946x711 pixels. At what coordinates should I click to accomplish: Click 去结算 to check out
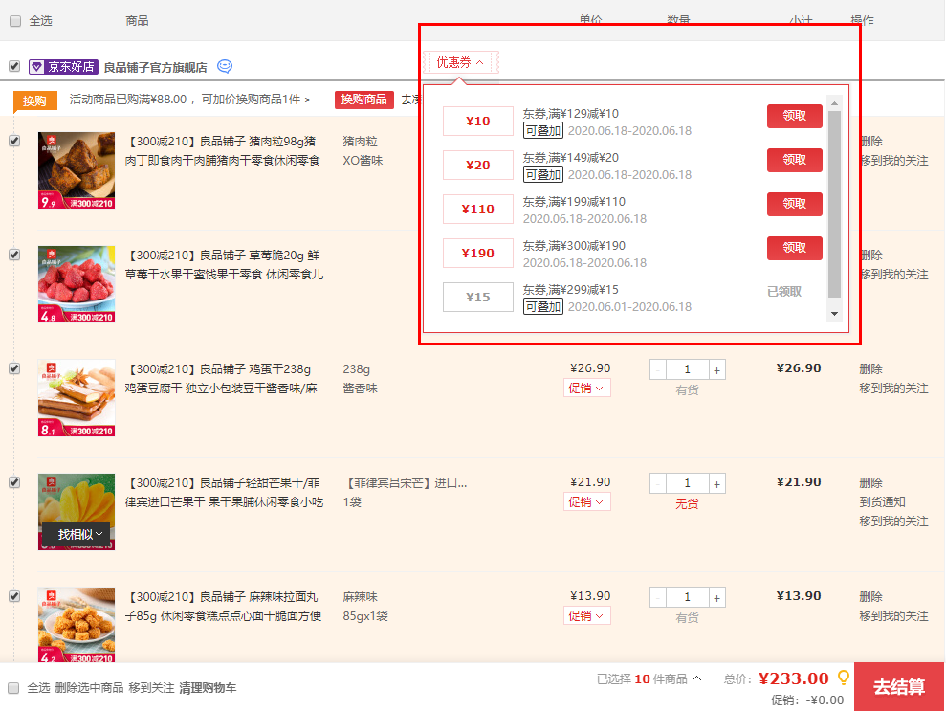898,687
